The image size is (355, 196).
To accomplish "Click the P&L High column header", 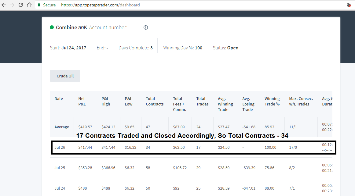I will click(x=106, y=102).
